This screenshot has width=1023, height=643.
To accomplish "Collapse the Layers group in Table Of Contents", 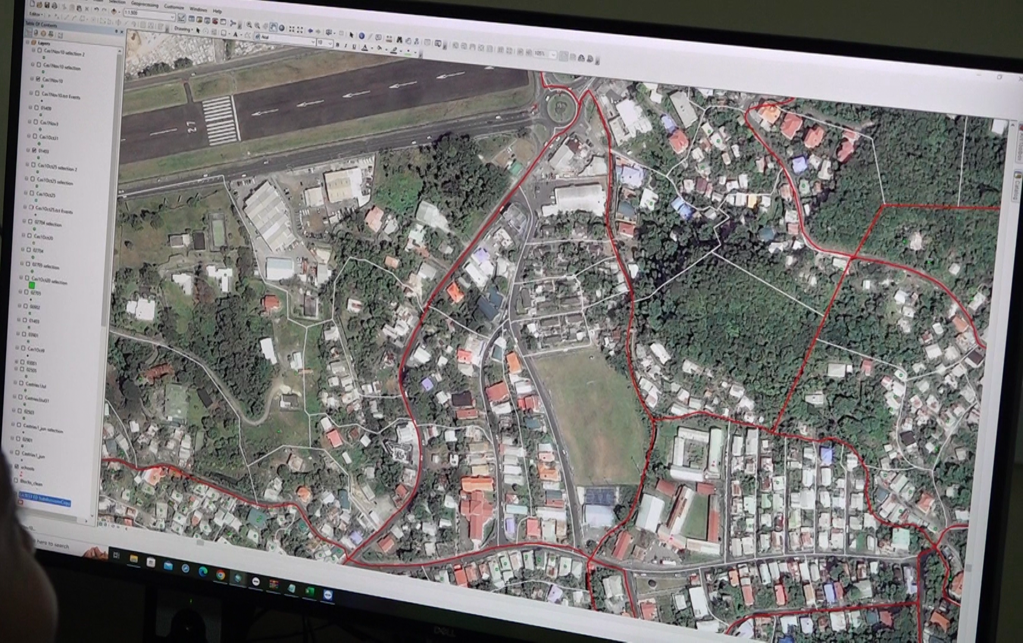I will click(x=27, y=42).
